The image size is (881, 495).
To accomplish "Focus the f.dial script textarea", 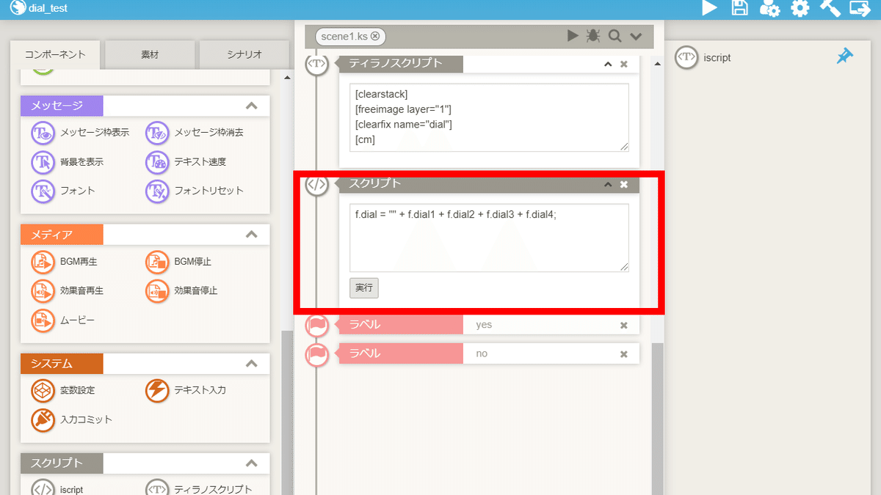I will point(489,238).
